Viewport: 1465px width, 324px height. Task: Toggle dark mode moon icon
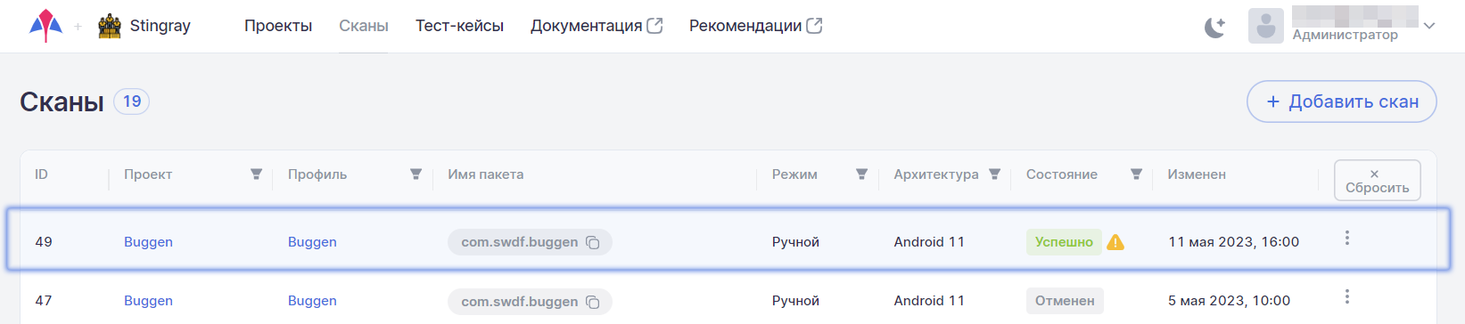tap(1214, 27)
